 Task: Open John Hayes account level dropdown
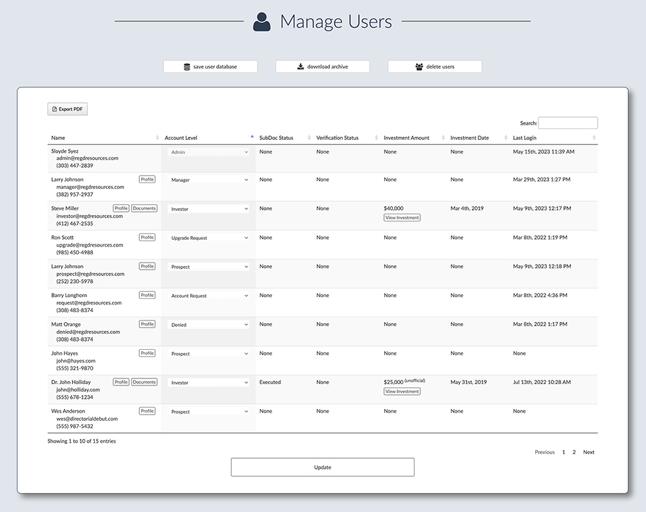[209, 354]
